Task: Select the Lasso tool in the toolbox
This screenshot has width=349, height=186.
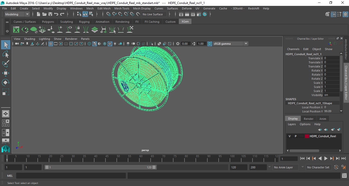Action: pos(5,54)
